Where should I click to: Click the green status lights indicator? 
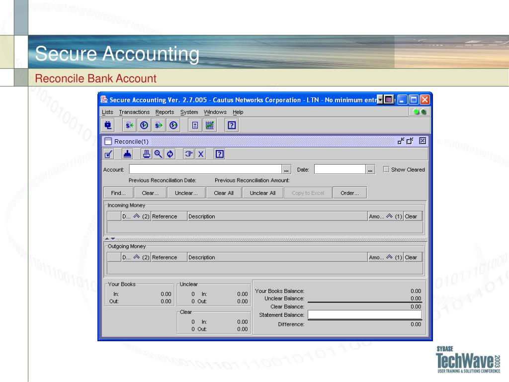pos(420,112)
